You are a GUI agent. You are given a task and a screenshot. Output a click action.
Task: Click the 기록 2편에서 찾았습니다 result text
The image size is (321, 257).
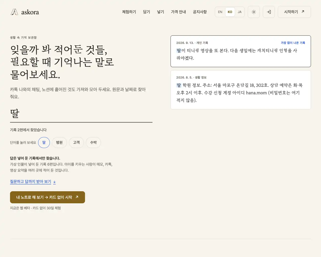pyautogui.click(x=28, y=130)
